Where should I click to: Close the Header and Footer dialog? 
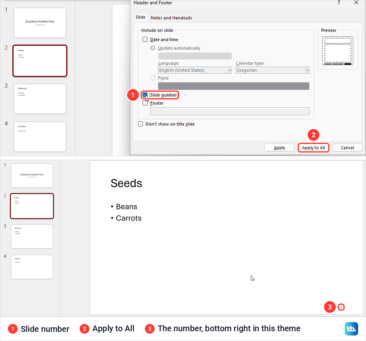coord(356,2)
